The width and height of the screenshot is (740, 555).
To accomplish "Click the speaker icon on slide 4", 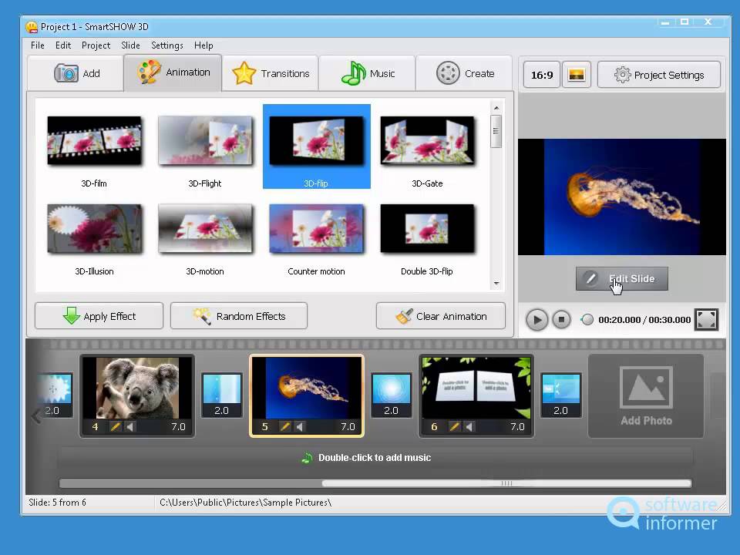I will click(x=130, y=426).
